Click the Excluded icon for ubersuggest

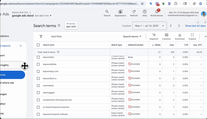coord(130,92)
